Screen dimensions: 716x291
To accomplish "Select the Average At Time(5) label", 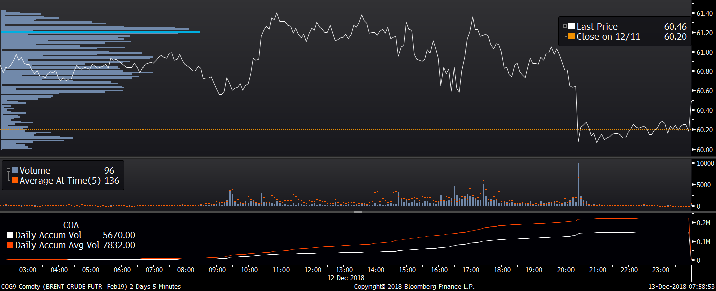I will tap(60, 181).
